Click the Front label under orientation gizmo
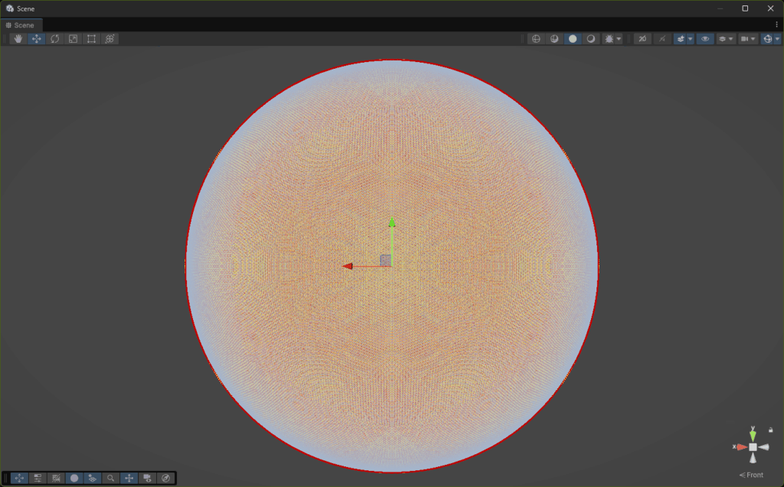Viewport: 784px width, 487px height. click(754, 475)
